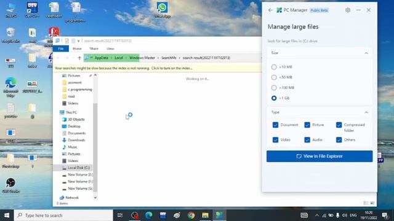Uncheck the Video file type
394x221 pixels.
(x=275, y=140)
